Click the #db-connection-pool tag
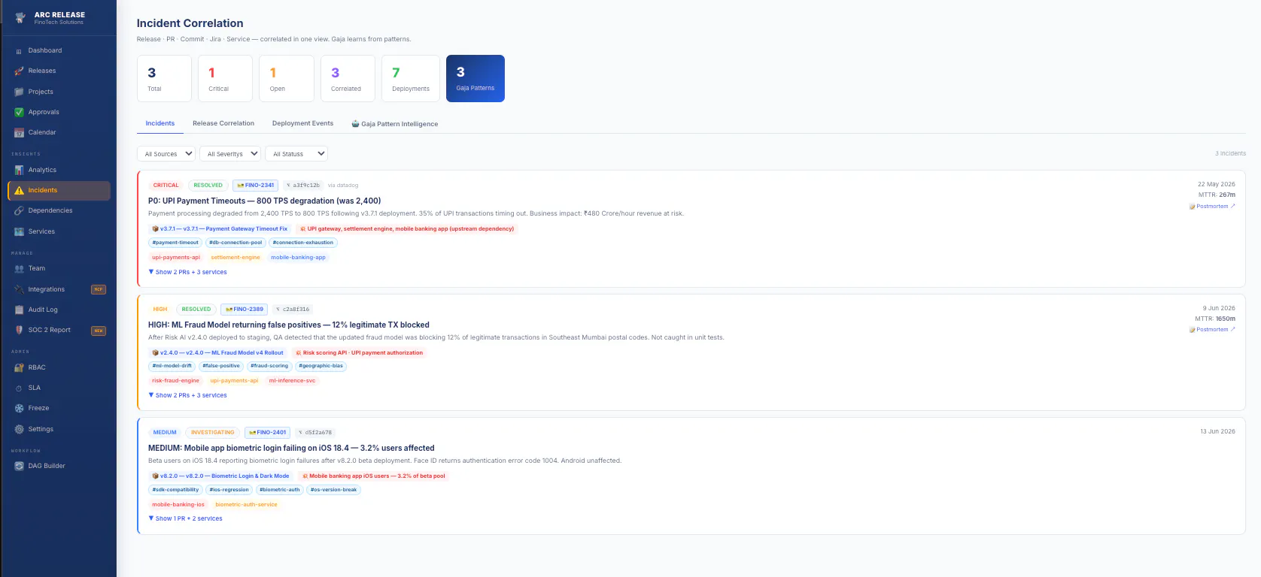1261x577 pixels. click(235, 243)
